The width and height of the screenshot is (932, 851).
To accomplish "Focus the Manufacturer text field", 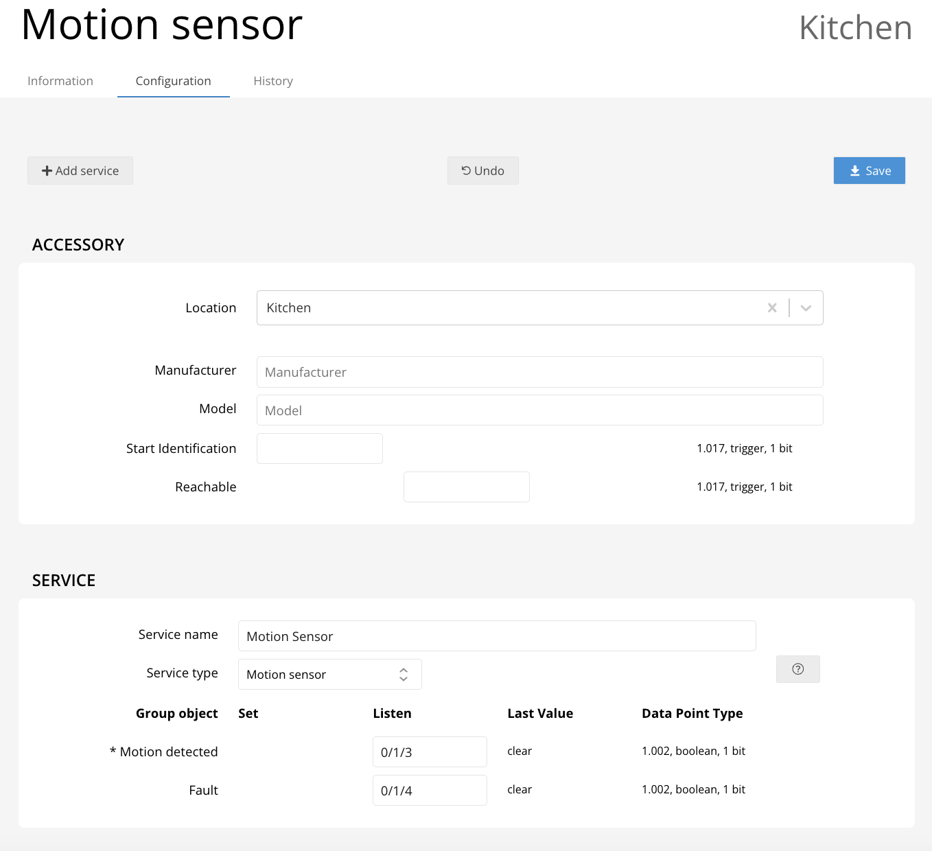I will pyautogui.click(x=539, y=372).
